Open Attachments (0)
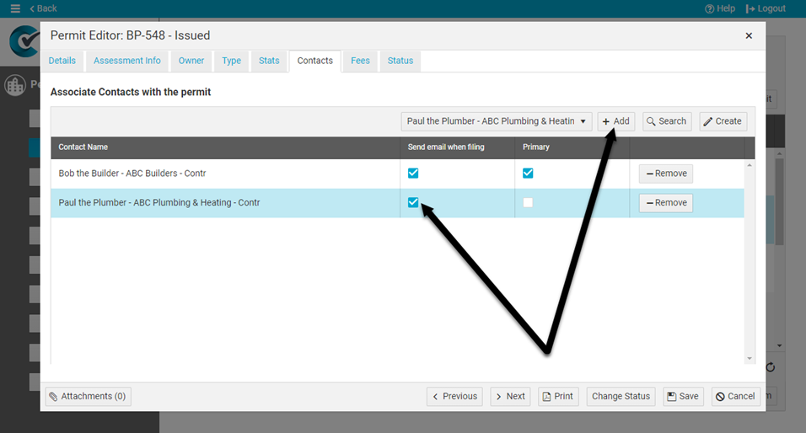 (x=89, y=397)
